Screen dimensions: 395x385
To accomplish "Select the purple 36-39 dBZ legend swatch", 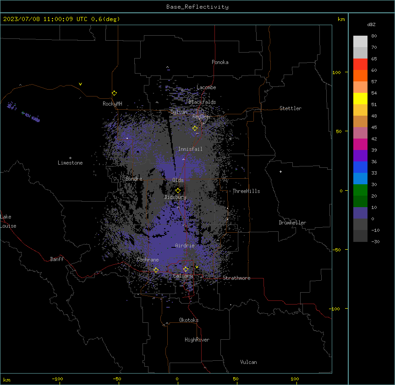I will click(360, 156).
